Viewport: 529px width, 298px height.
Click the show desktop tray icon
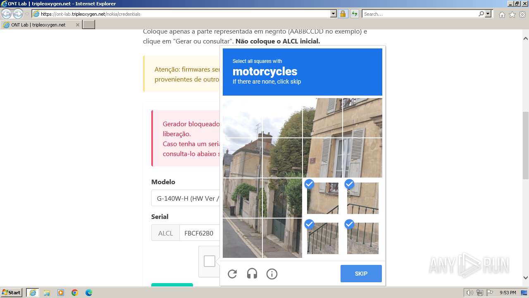(524, 293)
